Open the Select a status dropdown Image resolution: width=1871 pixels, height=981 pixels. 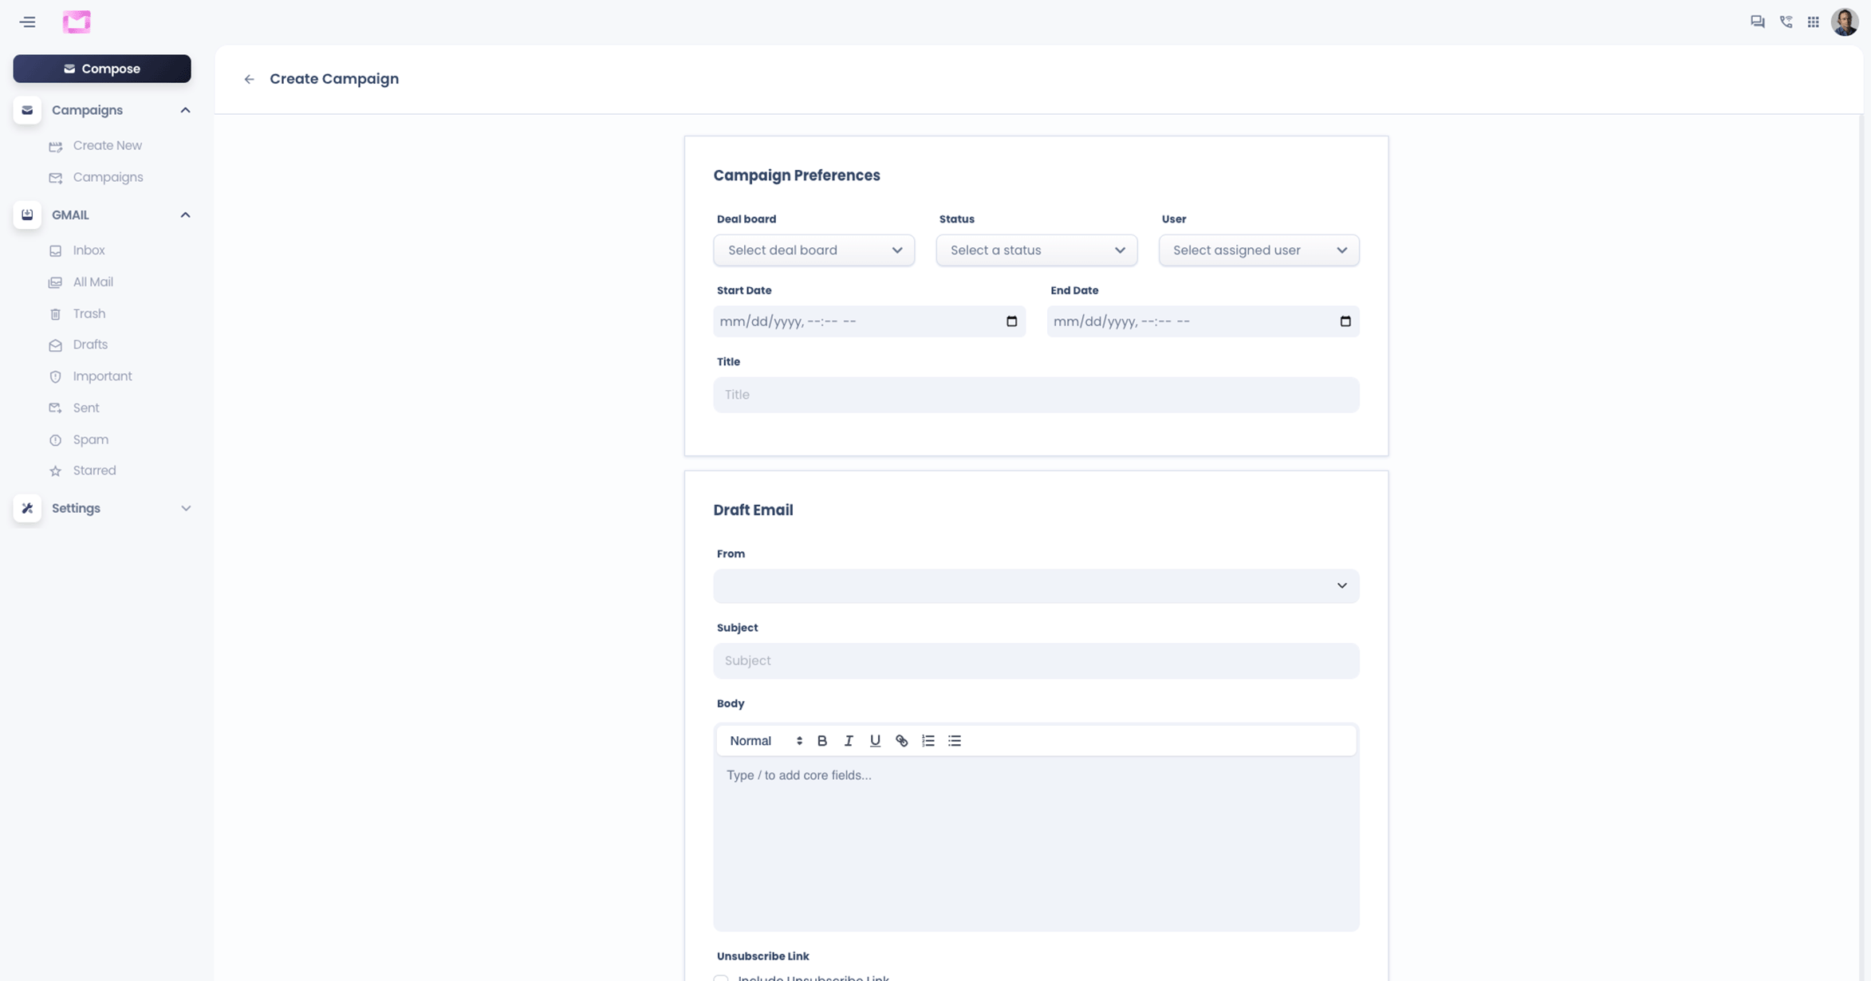tap(1036, 250)
